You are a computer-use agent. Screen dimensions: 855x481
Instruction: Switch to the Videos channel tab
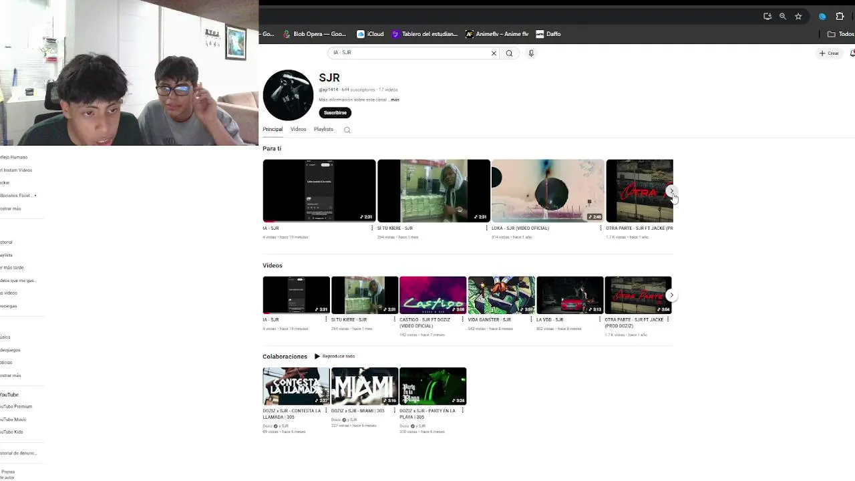pyautogui.click(x=299, y=129)
